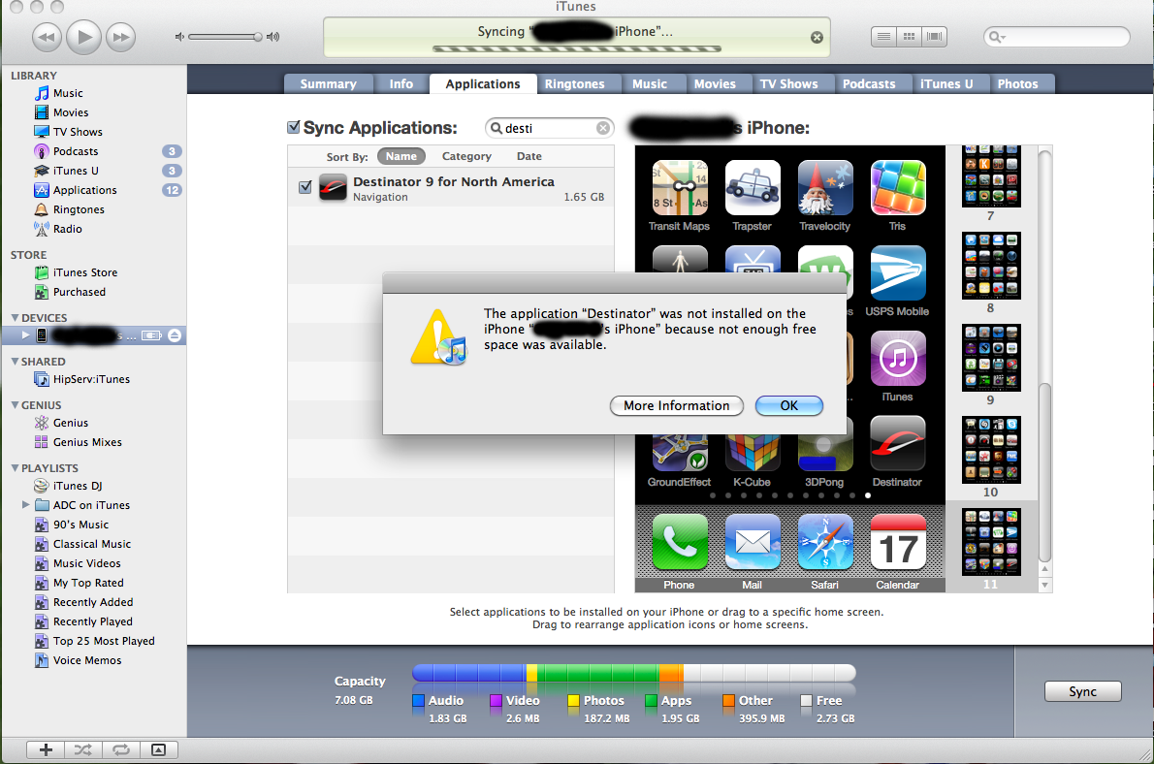Switch to Cover Flow view icon
The width and height of the screenshot is (1154, 764).
pyautogui.click(x=934, y=36)
